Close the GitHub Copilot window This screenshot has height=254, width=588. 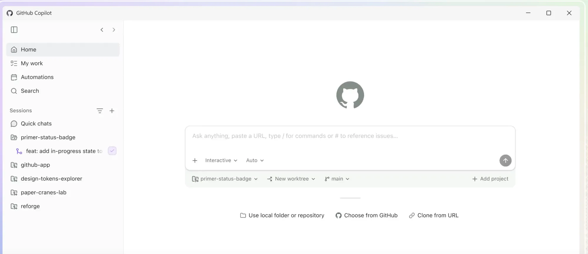tap(569, 13)
